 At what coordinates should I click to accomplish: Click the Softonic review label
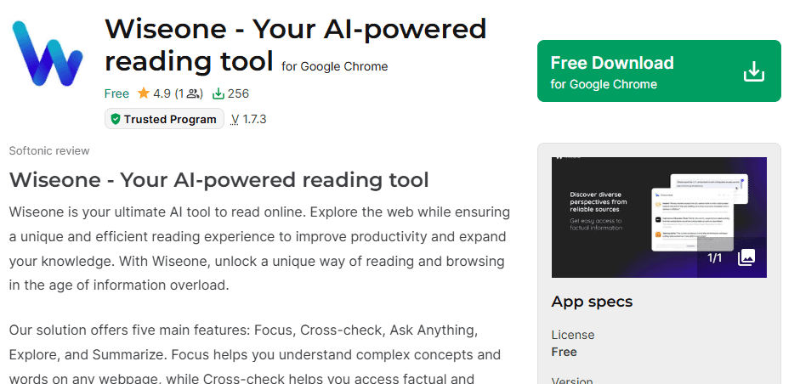coord(49,151)
